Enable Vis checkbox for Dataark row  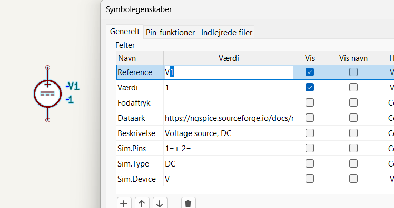310,118
